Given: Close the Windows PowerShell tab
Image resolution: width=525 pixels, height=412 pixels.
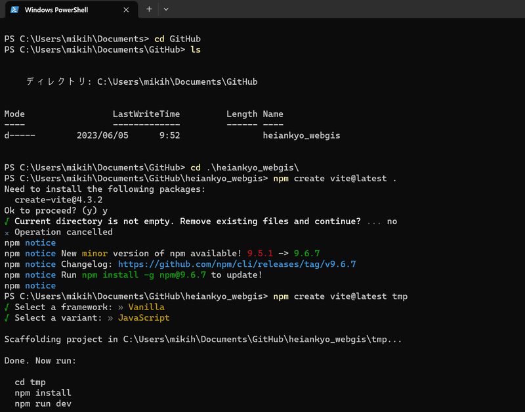Looking at the screenshot, I should [126, 10].
